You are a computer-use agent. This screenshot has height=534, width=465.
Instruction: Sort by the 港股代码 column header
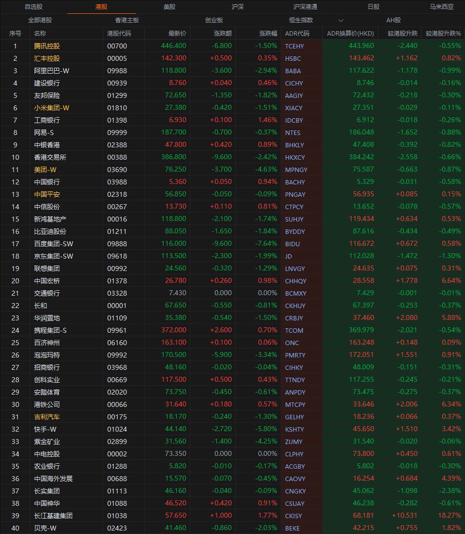(x=119, y=34)
